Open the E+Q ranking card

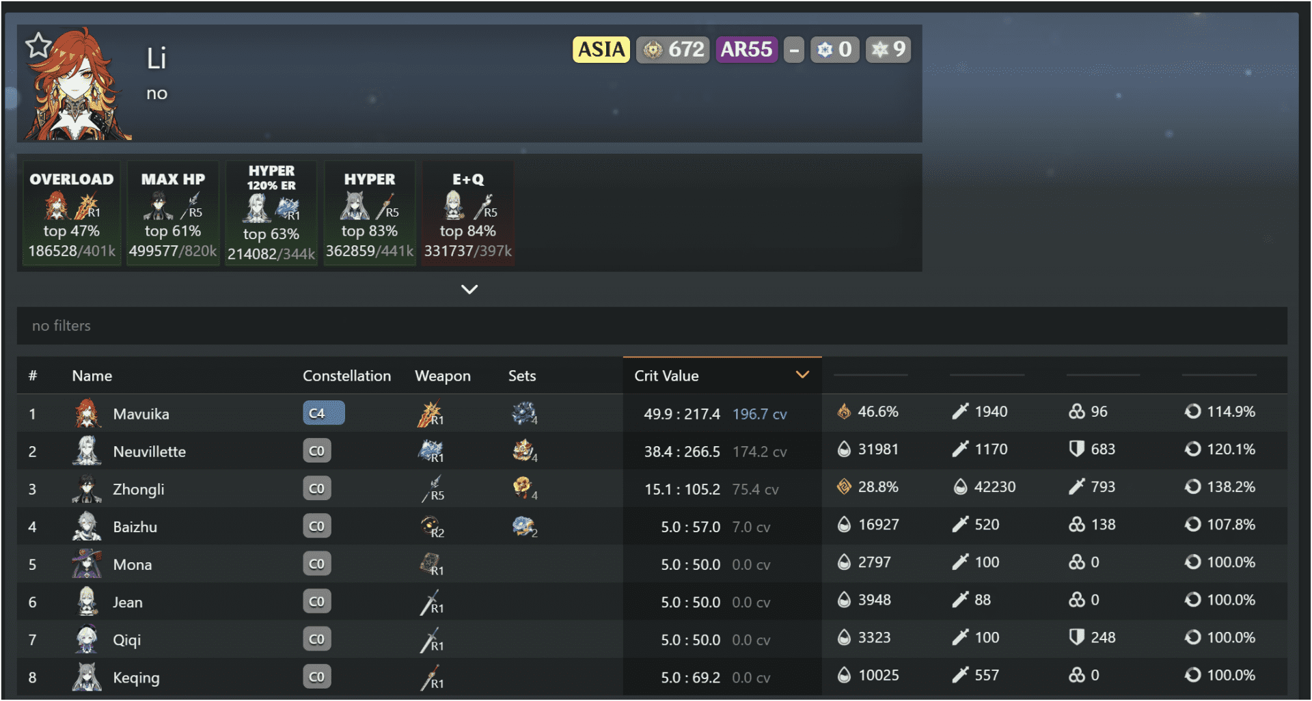point(468,214)
